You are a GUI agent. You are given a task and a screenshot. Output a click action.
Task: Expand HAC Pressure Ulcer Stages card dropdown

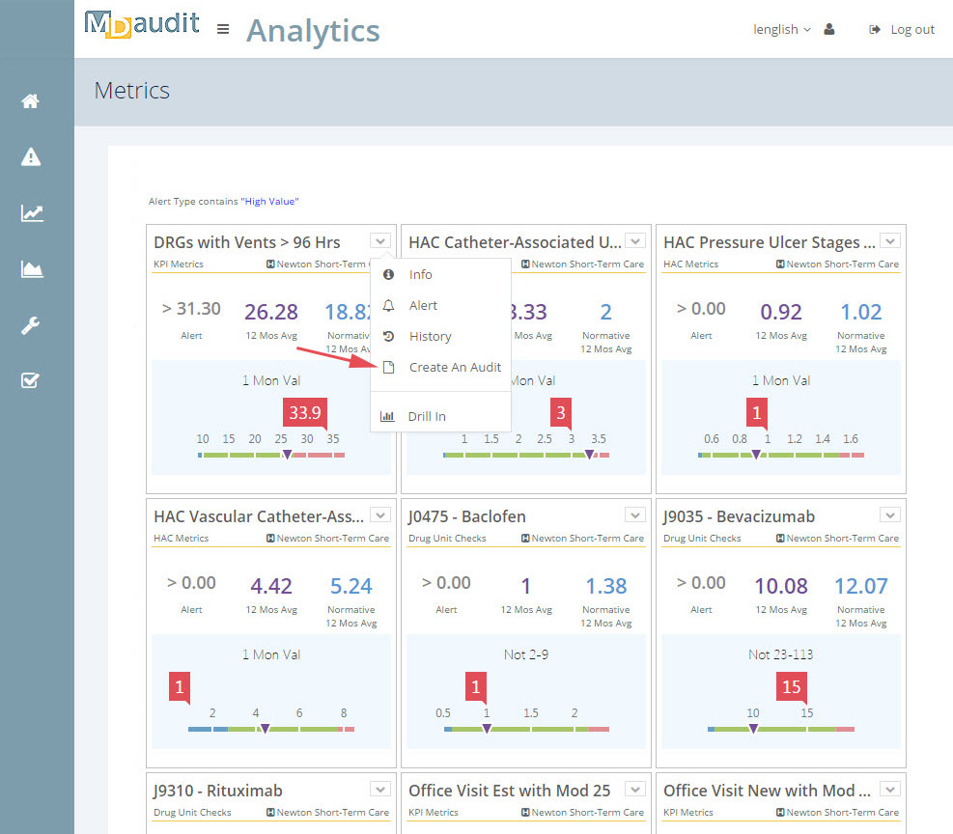click(x=890, y=241)
